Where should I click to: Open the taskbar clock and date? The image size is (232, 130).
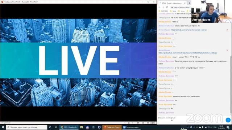click(x=221, y=127)
